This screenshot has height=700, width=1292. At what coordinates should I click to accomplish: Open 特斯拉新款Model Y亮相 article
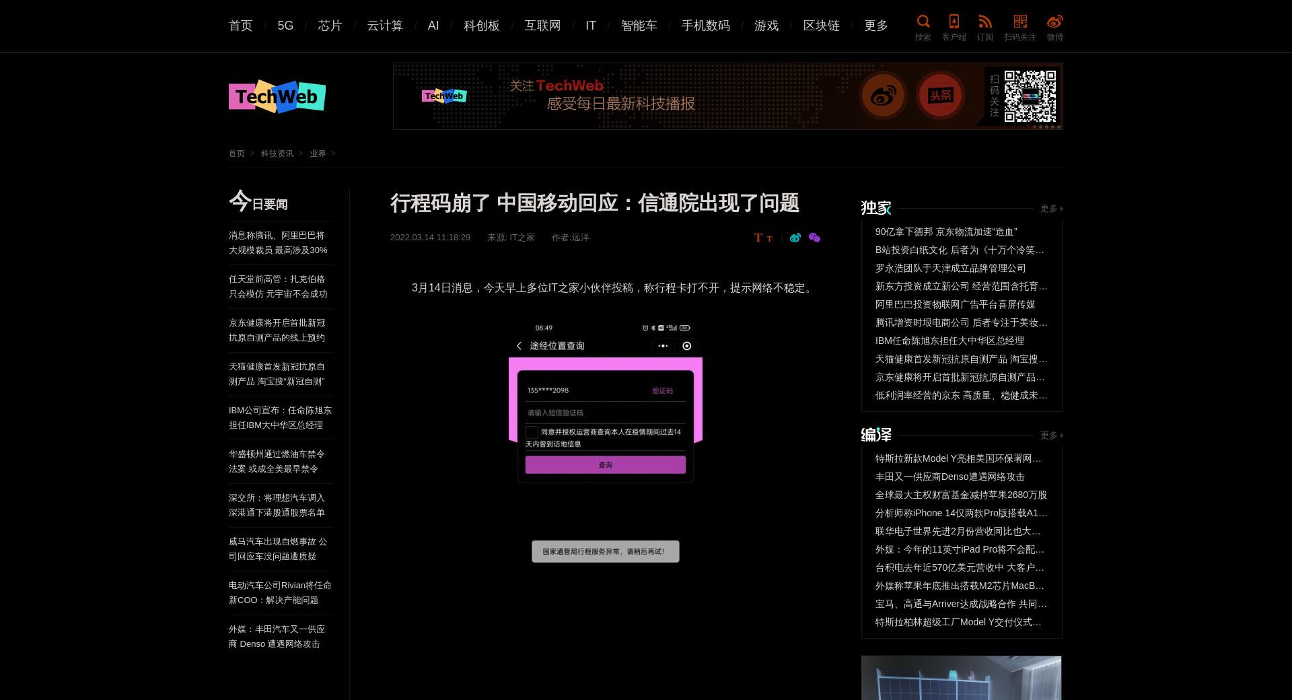tap(959, 458)
